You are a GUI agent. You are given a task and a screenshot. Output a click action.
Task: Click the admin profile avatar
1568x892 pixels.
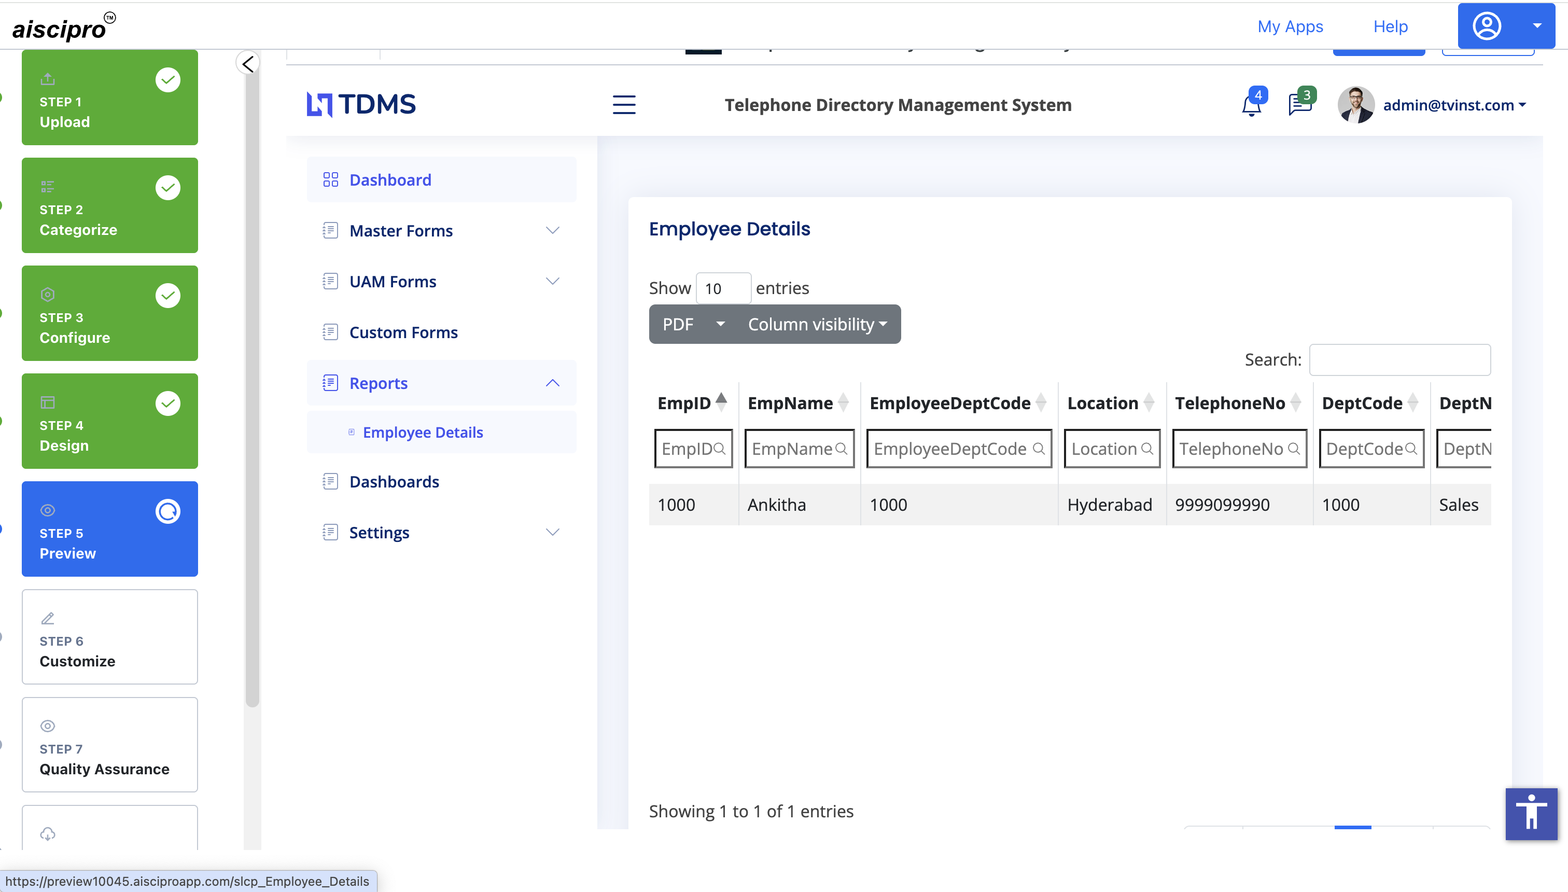[x=1355, y=105]
